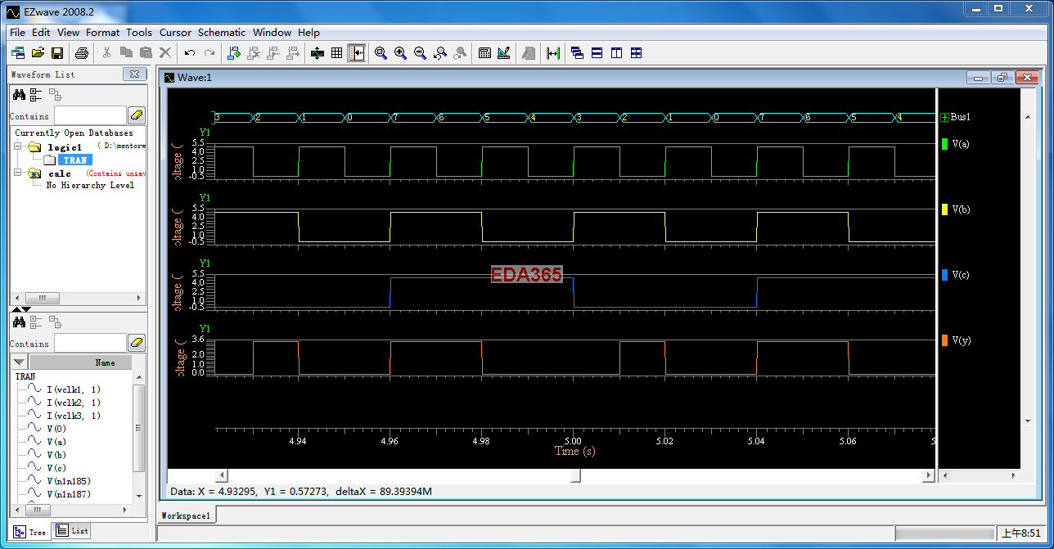Toggle the pressed cursor toolbar button

click(x=356, y=53)
